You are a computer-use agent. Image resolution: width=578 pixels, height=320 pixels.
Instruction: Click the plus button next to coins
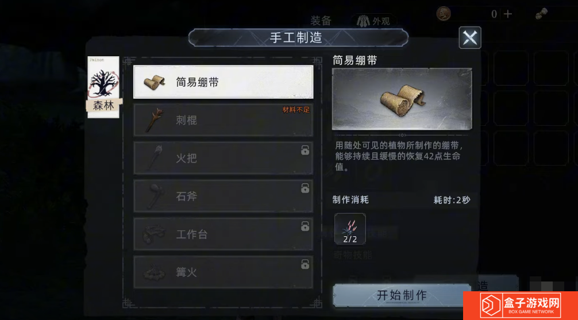(x=508, y=14)
